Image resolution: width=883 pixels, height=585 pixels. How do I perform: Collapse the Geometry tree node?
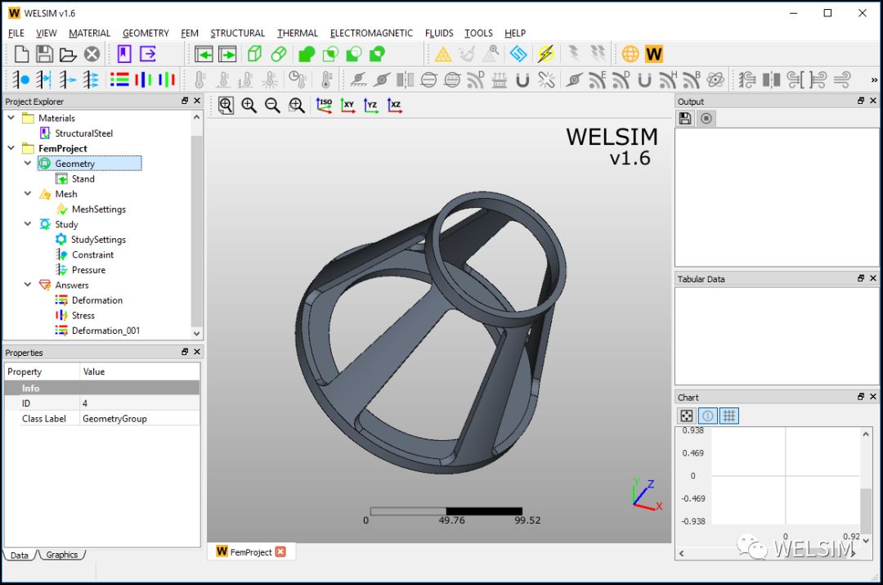pyautogui.click(x=28, y=163)
